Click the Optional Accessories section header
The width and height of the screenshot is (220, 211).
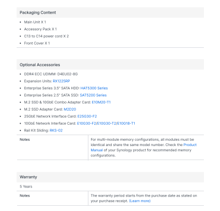pyautogui.click(x=110, y=64)
